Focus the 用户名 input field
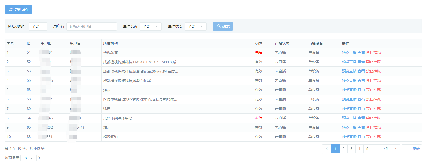 pos(91,26)
